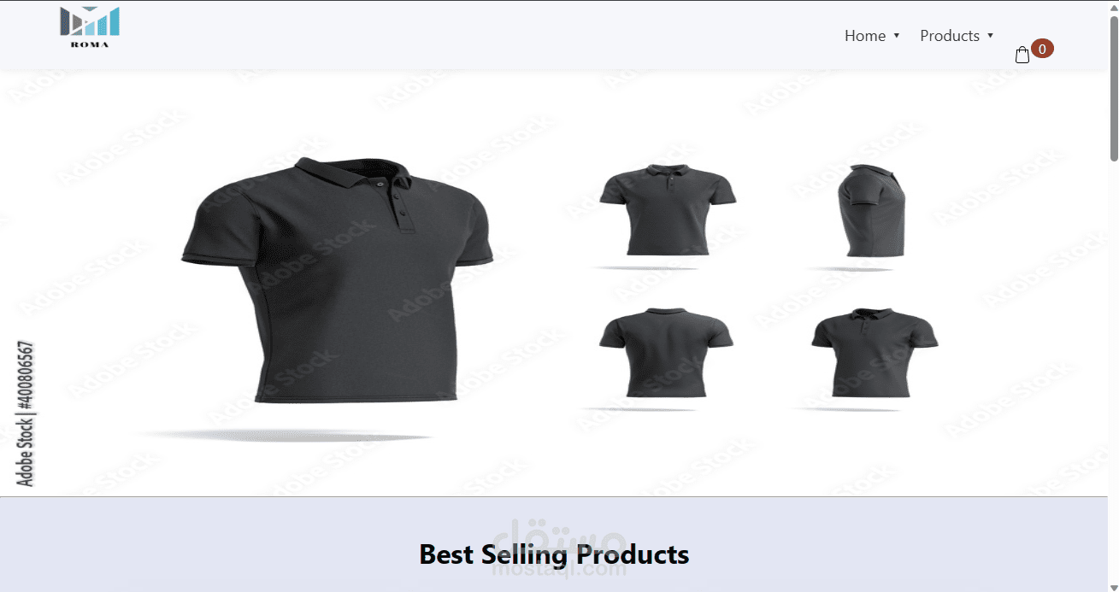Viewport: 1119px width, 592px height.
Task: Click the red cart count badge
Action: pos(1042,49)
